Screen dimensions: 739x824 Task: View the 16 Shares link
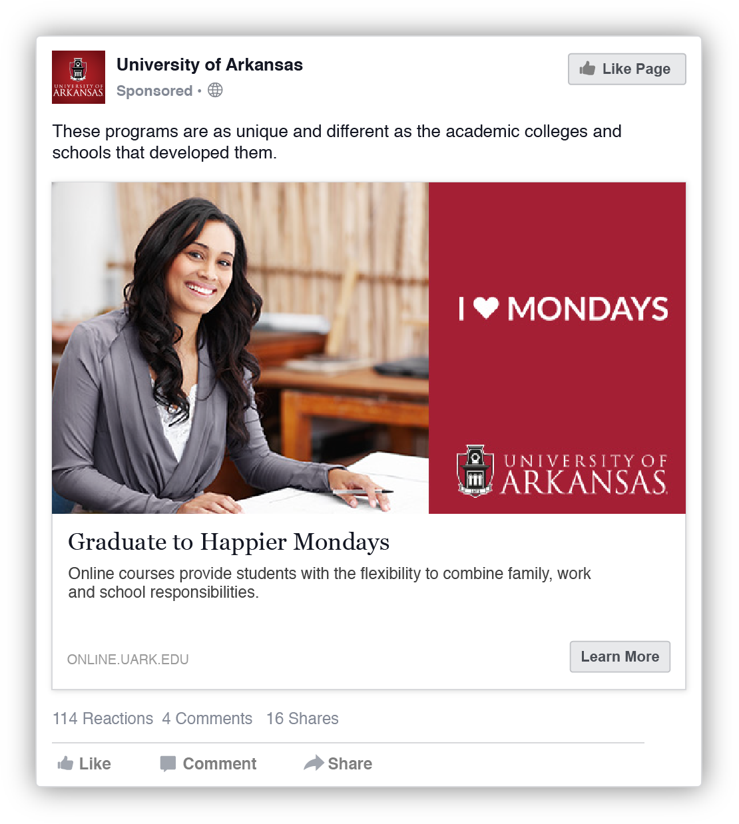point(302,719)
